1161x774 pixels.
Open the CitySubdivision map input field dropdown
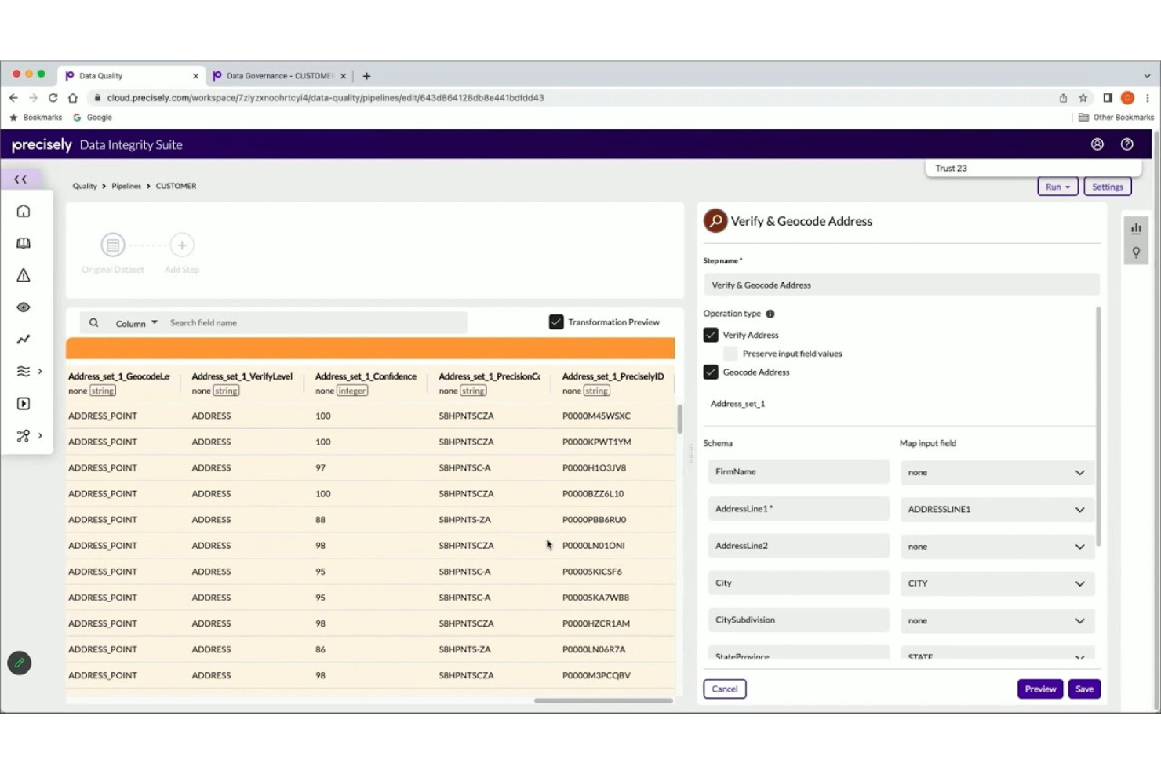tap(997, 620)
